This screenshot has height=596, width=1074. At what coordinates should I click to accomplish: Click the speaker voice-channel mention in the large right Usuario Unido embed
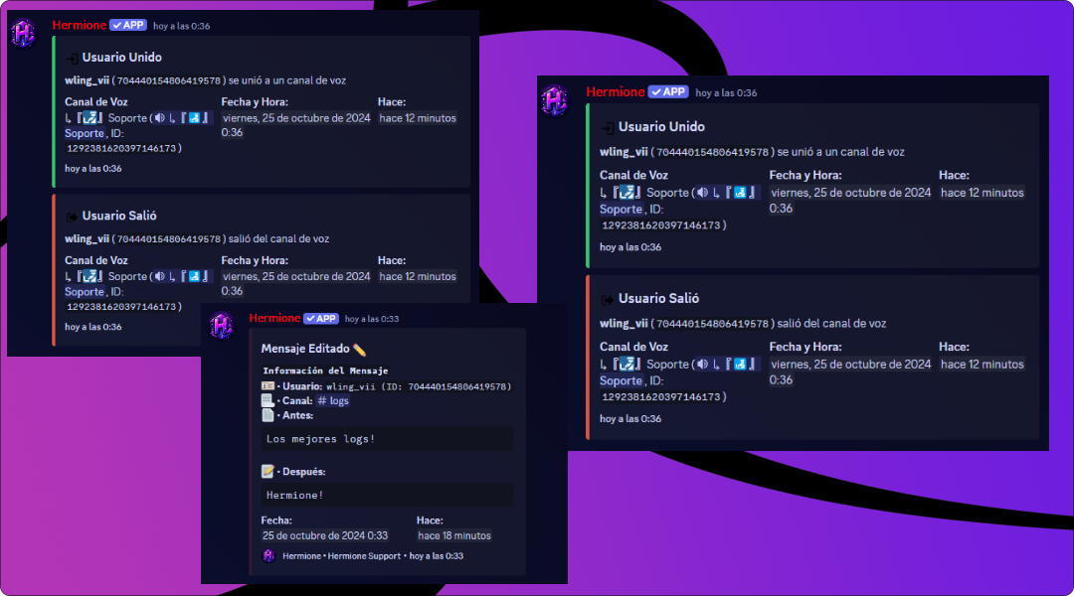click(729, 193)
